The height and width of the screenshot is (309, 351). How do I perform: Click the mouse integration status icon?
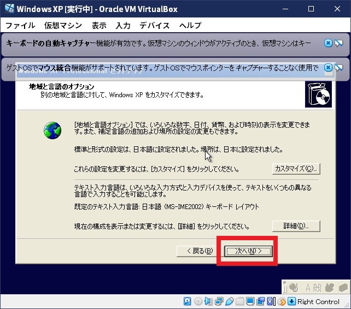(x=282, y=301)
